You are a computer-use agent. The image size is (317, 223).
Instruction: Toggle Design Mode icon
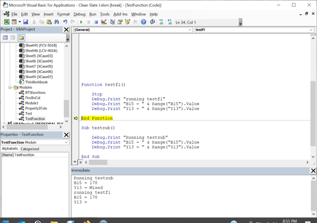pos(104,22)
